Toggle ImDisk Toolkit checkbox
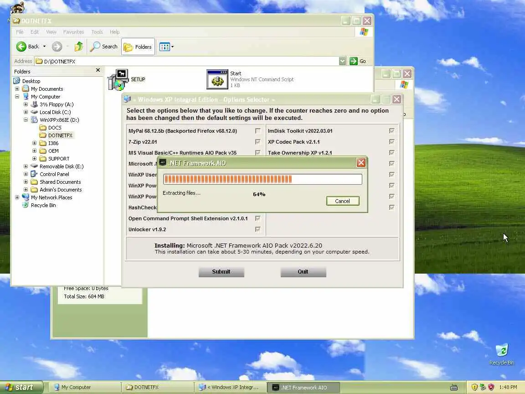 tap(392, 131)
